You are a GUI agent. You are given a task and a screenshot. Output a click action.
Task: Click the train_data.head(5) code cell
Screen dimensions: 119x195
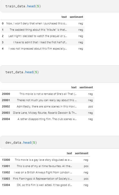coord(60,6)
